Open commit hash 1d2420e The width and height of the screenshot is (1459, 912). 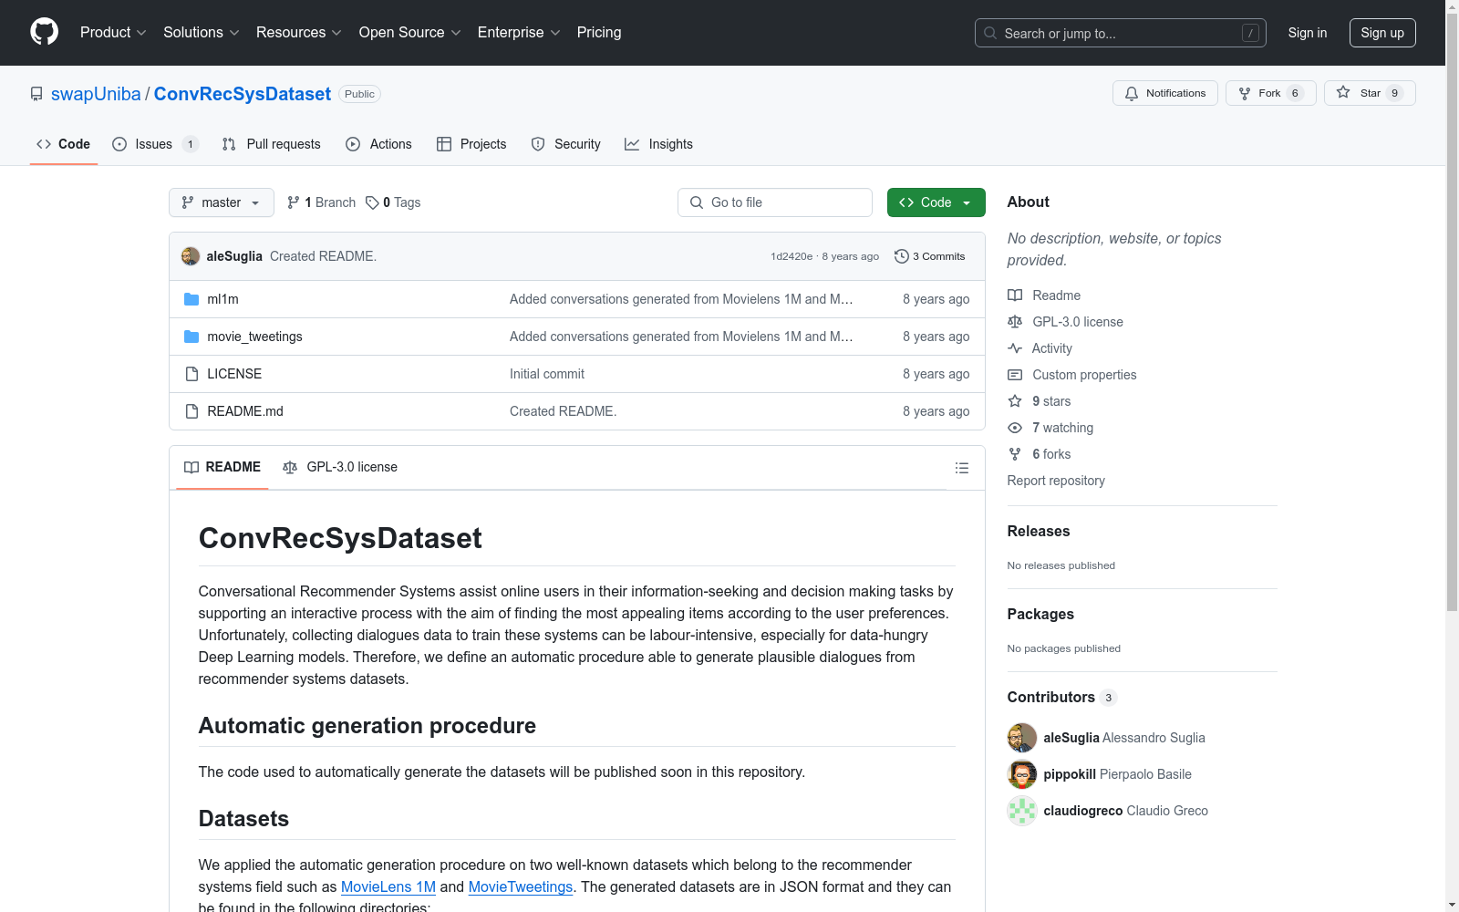click(x=792, y=256)
